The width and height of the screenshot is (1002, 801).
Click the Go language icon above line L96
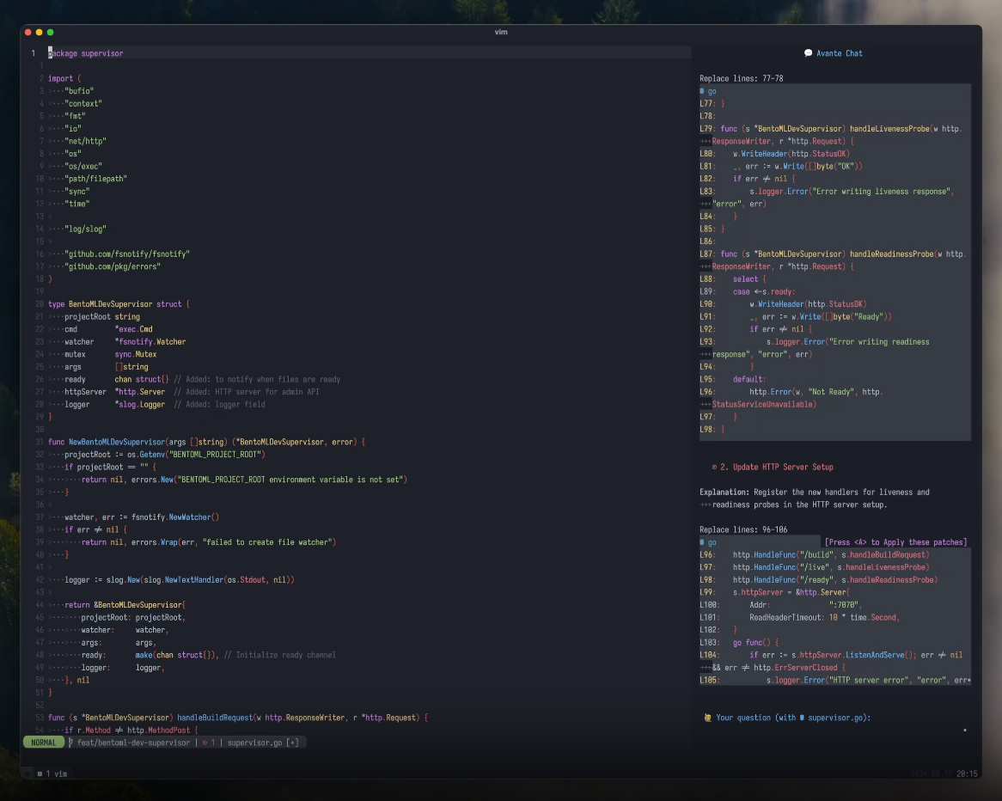click(702, 542)
